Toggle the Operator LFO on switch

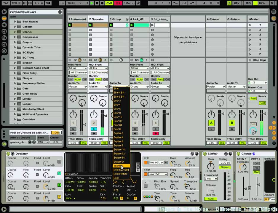click(x=146, y=162)
